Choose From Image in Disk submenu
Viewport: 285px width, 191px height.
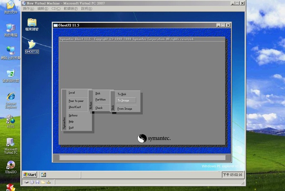click(x=124, y=109)
